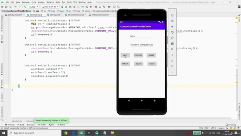This screenshot has width=241, height=136.
Task: Tap the phone screen's back navigation button
Action: [129, 100]
